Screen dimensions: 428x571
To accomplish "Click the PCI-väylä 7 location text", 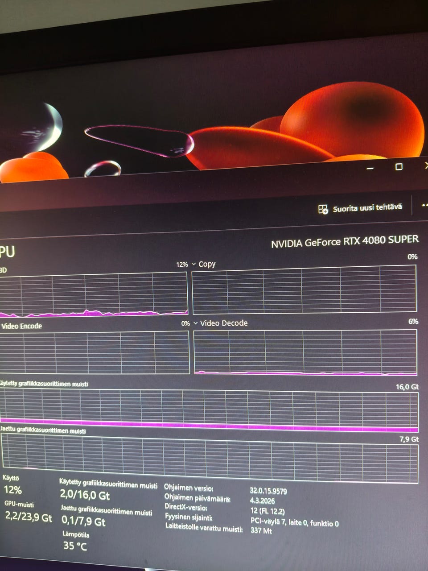I will pos(294,522).
